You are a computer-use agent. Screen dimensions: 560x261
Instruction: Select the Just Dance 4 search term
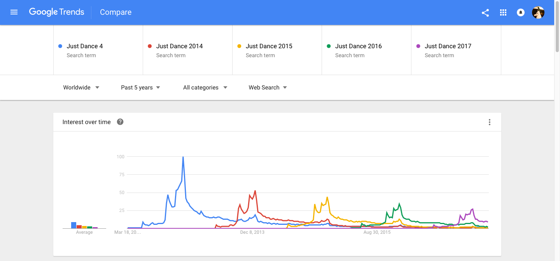click(x=85, y=46)
